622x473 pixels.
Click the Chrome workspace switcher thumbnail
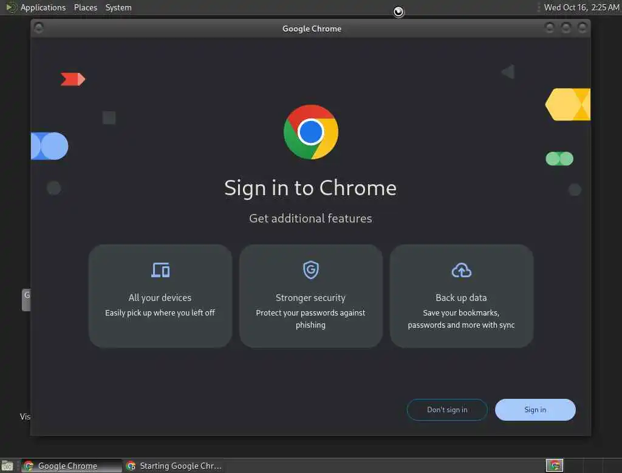pos(555,466)
